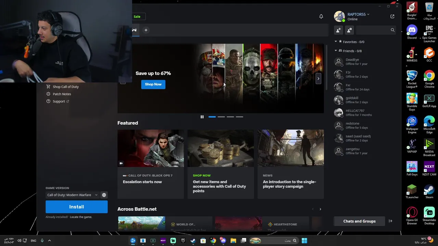Screen dimensions: 438x246
Task: Pause the banner carousel autoplay
Action: 202,117
